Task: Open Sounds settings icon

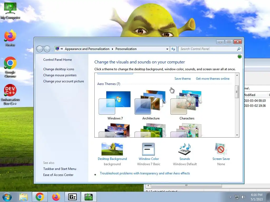Action: click(x=185, y=149)
